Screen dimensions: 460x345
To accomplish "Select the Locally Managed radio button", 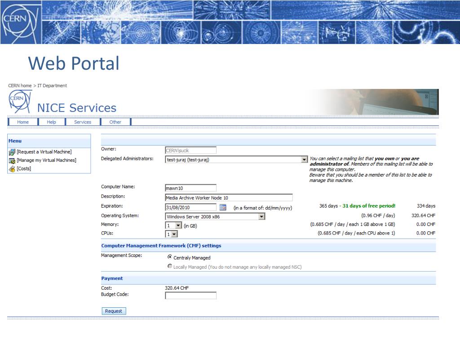I will [169, 266].
